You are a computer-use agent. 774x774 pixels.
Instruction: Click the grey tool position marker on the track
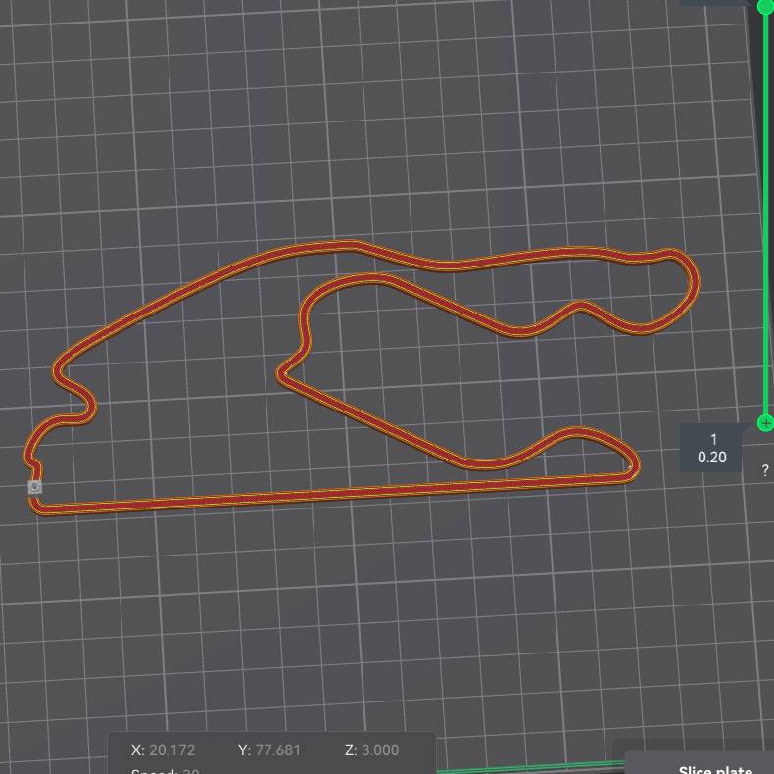click(35, 487)
